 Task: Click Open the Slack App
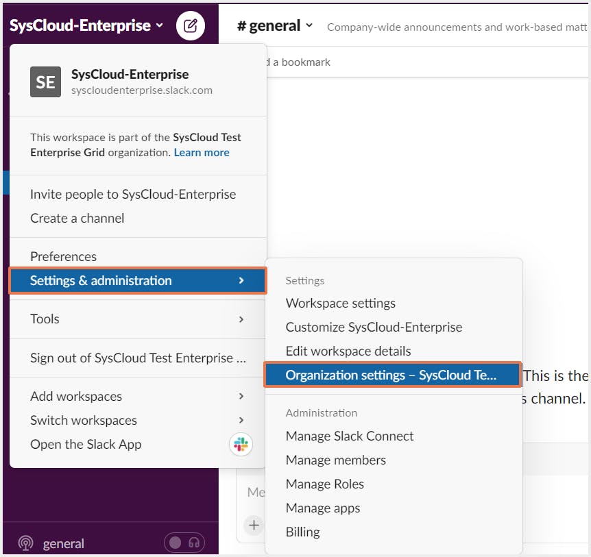click(86, 444)
